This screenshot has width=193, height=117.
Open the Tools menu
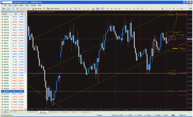point(27,6)
